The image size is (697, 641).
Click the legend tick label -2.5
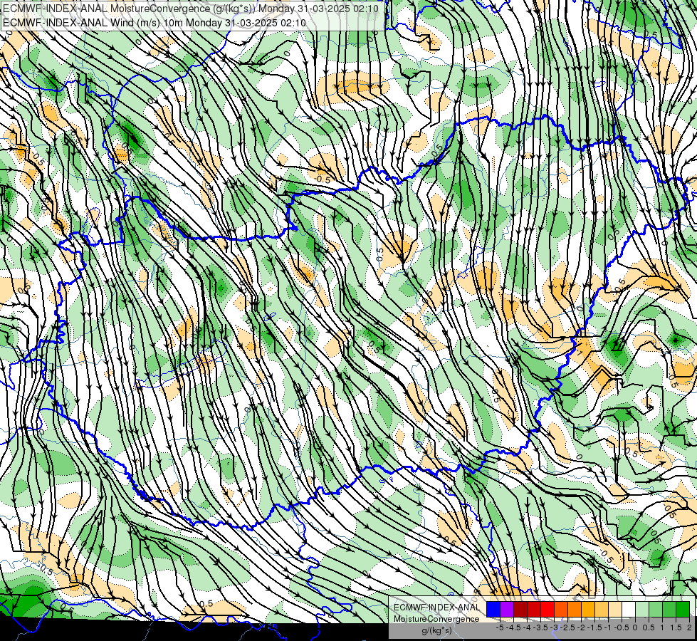click(567, 627)
